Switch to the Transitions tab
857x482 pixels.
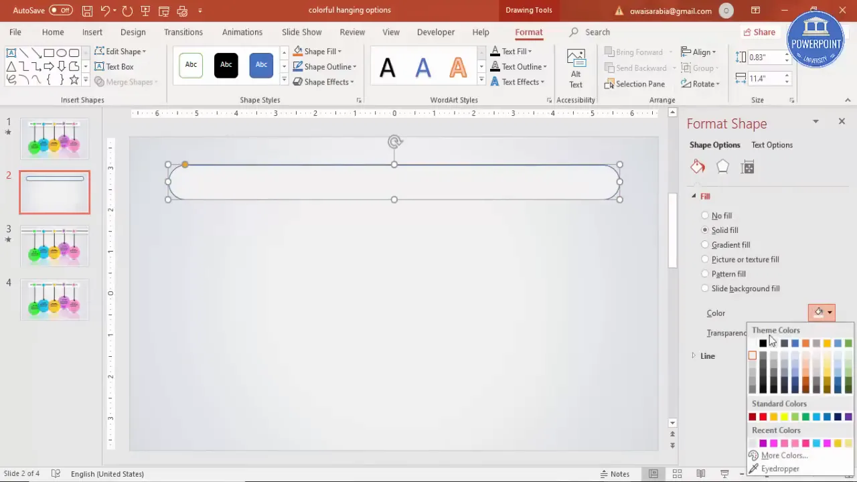point(183,32)
